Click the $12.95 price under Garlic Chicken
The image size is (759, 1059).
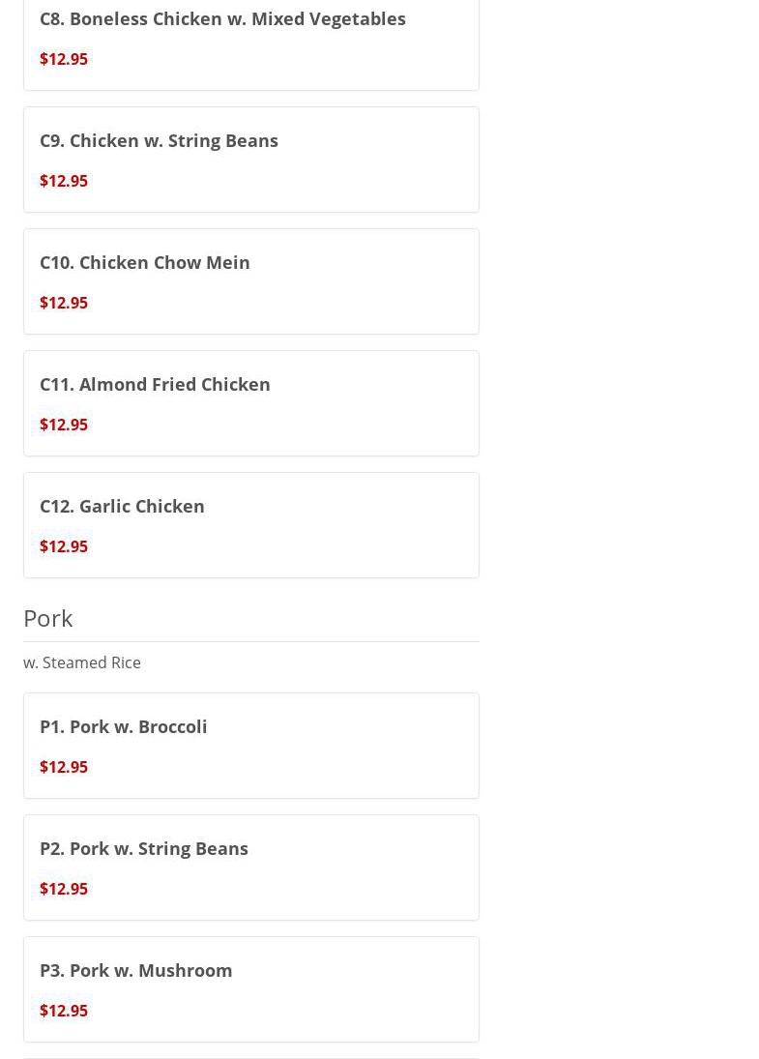click(x=64, y=546)
